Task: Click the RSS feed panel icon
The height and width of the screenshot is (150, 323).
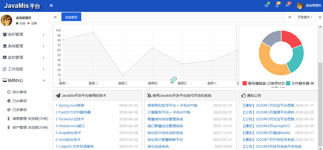Action: point(149,96)
